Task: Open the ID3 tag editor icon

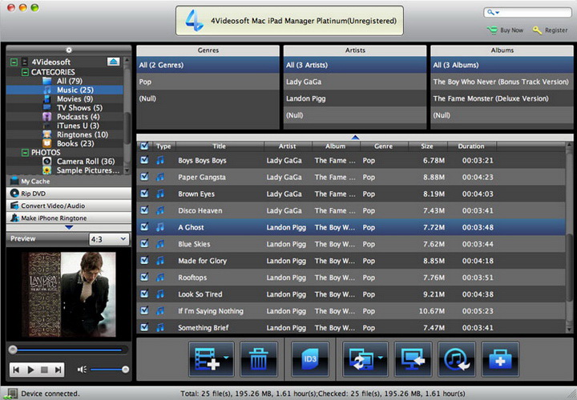Action: click(310, 359)
